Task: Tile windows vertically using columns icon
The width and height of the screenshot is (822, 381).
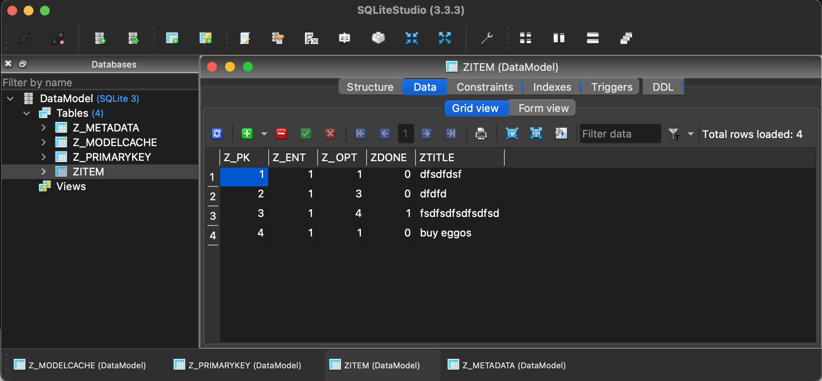Action: (559, 38)
